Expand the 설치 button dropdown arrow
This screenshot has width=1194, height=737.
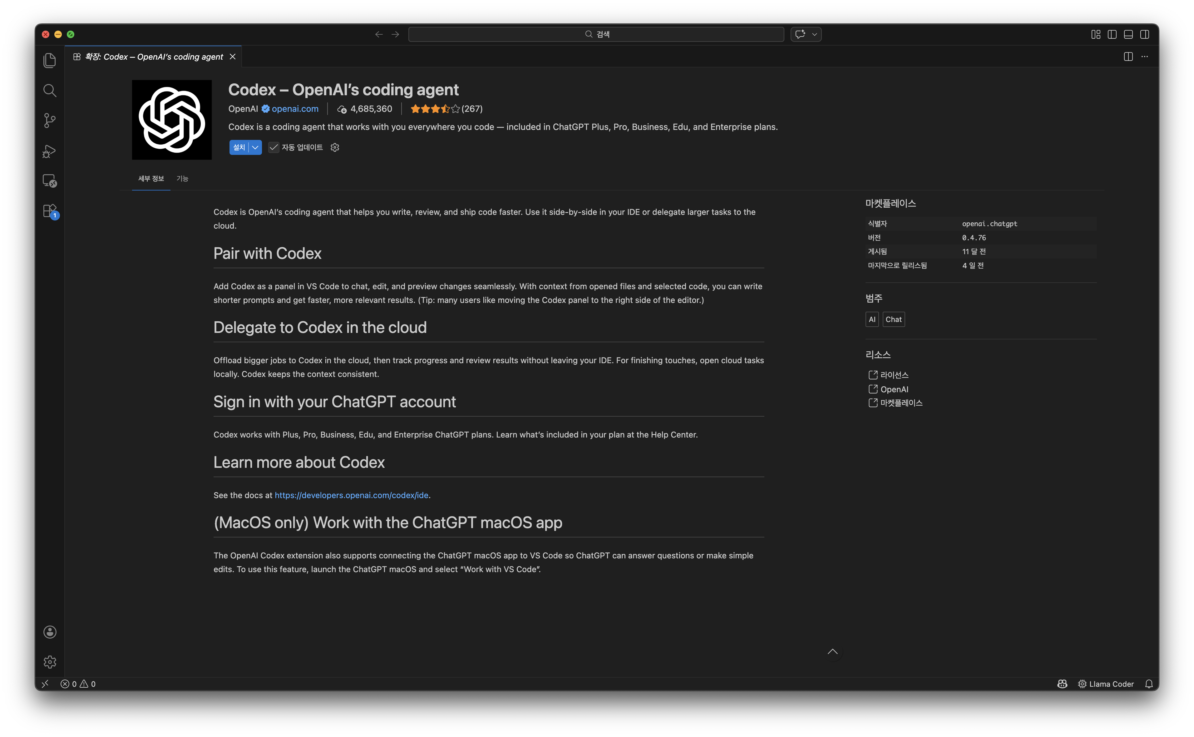tap(255, 147)
